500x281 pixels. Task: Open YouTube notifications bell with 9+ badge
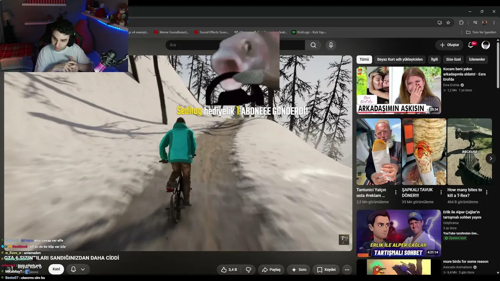[x=471, y=45]
